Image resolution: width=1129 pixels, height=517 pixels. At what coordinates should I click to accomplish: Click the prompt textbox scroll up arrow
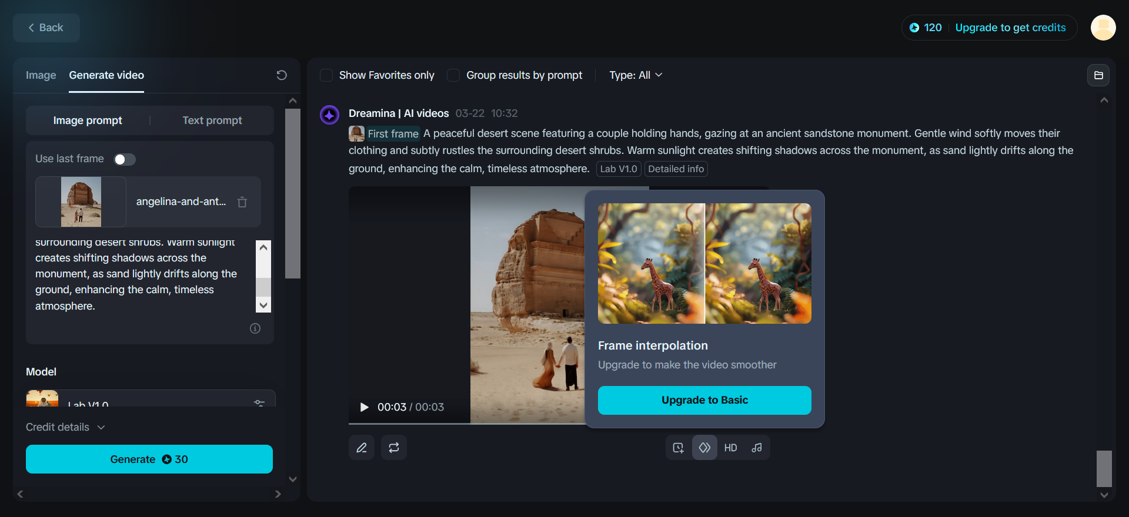pyautogui.click(x=263, y=247)
